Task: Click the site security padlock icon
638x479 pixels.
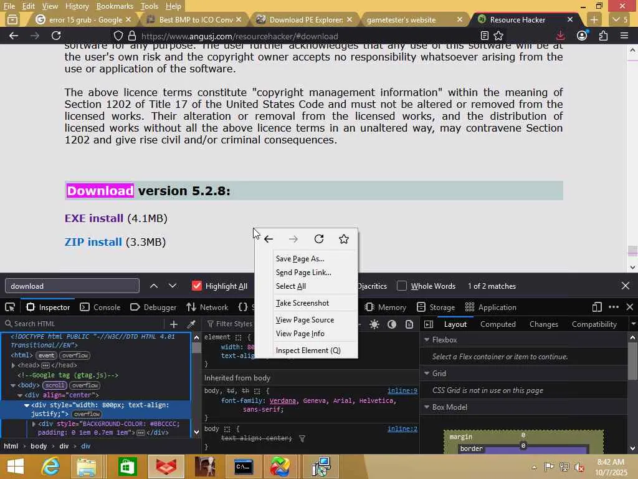Action: click(132, 36)
